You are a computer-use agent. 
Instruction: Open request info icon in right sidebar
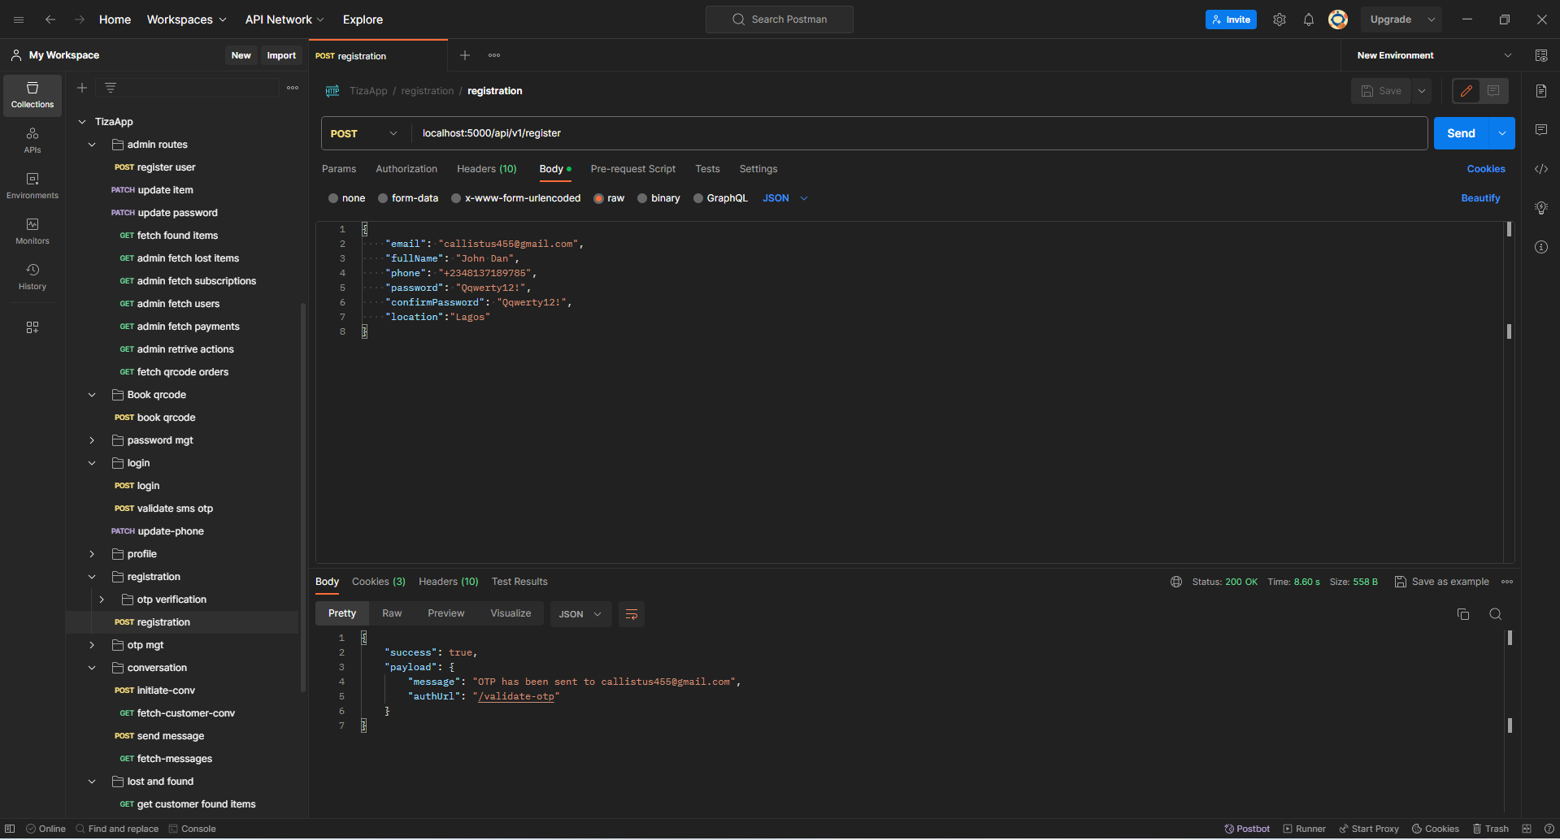click(x=1541, y=247)
